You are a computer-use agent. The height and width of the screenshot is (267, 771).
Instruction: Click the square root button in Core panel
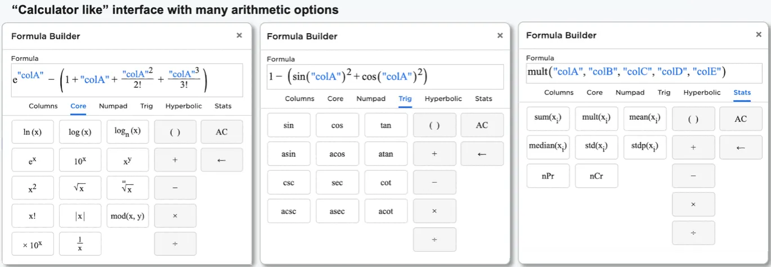tap(80, 188)
